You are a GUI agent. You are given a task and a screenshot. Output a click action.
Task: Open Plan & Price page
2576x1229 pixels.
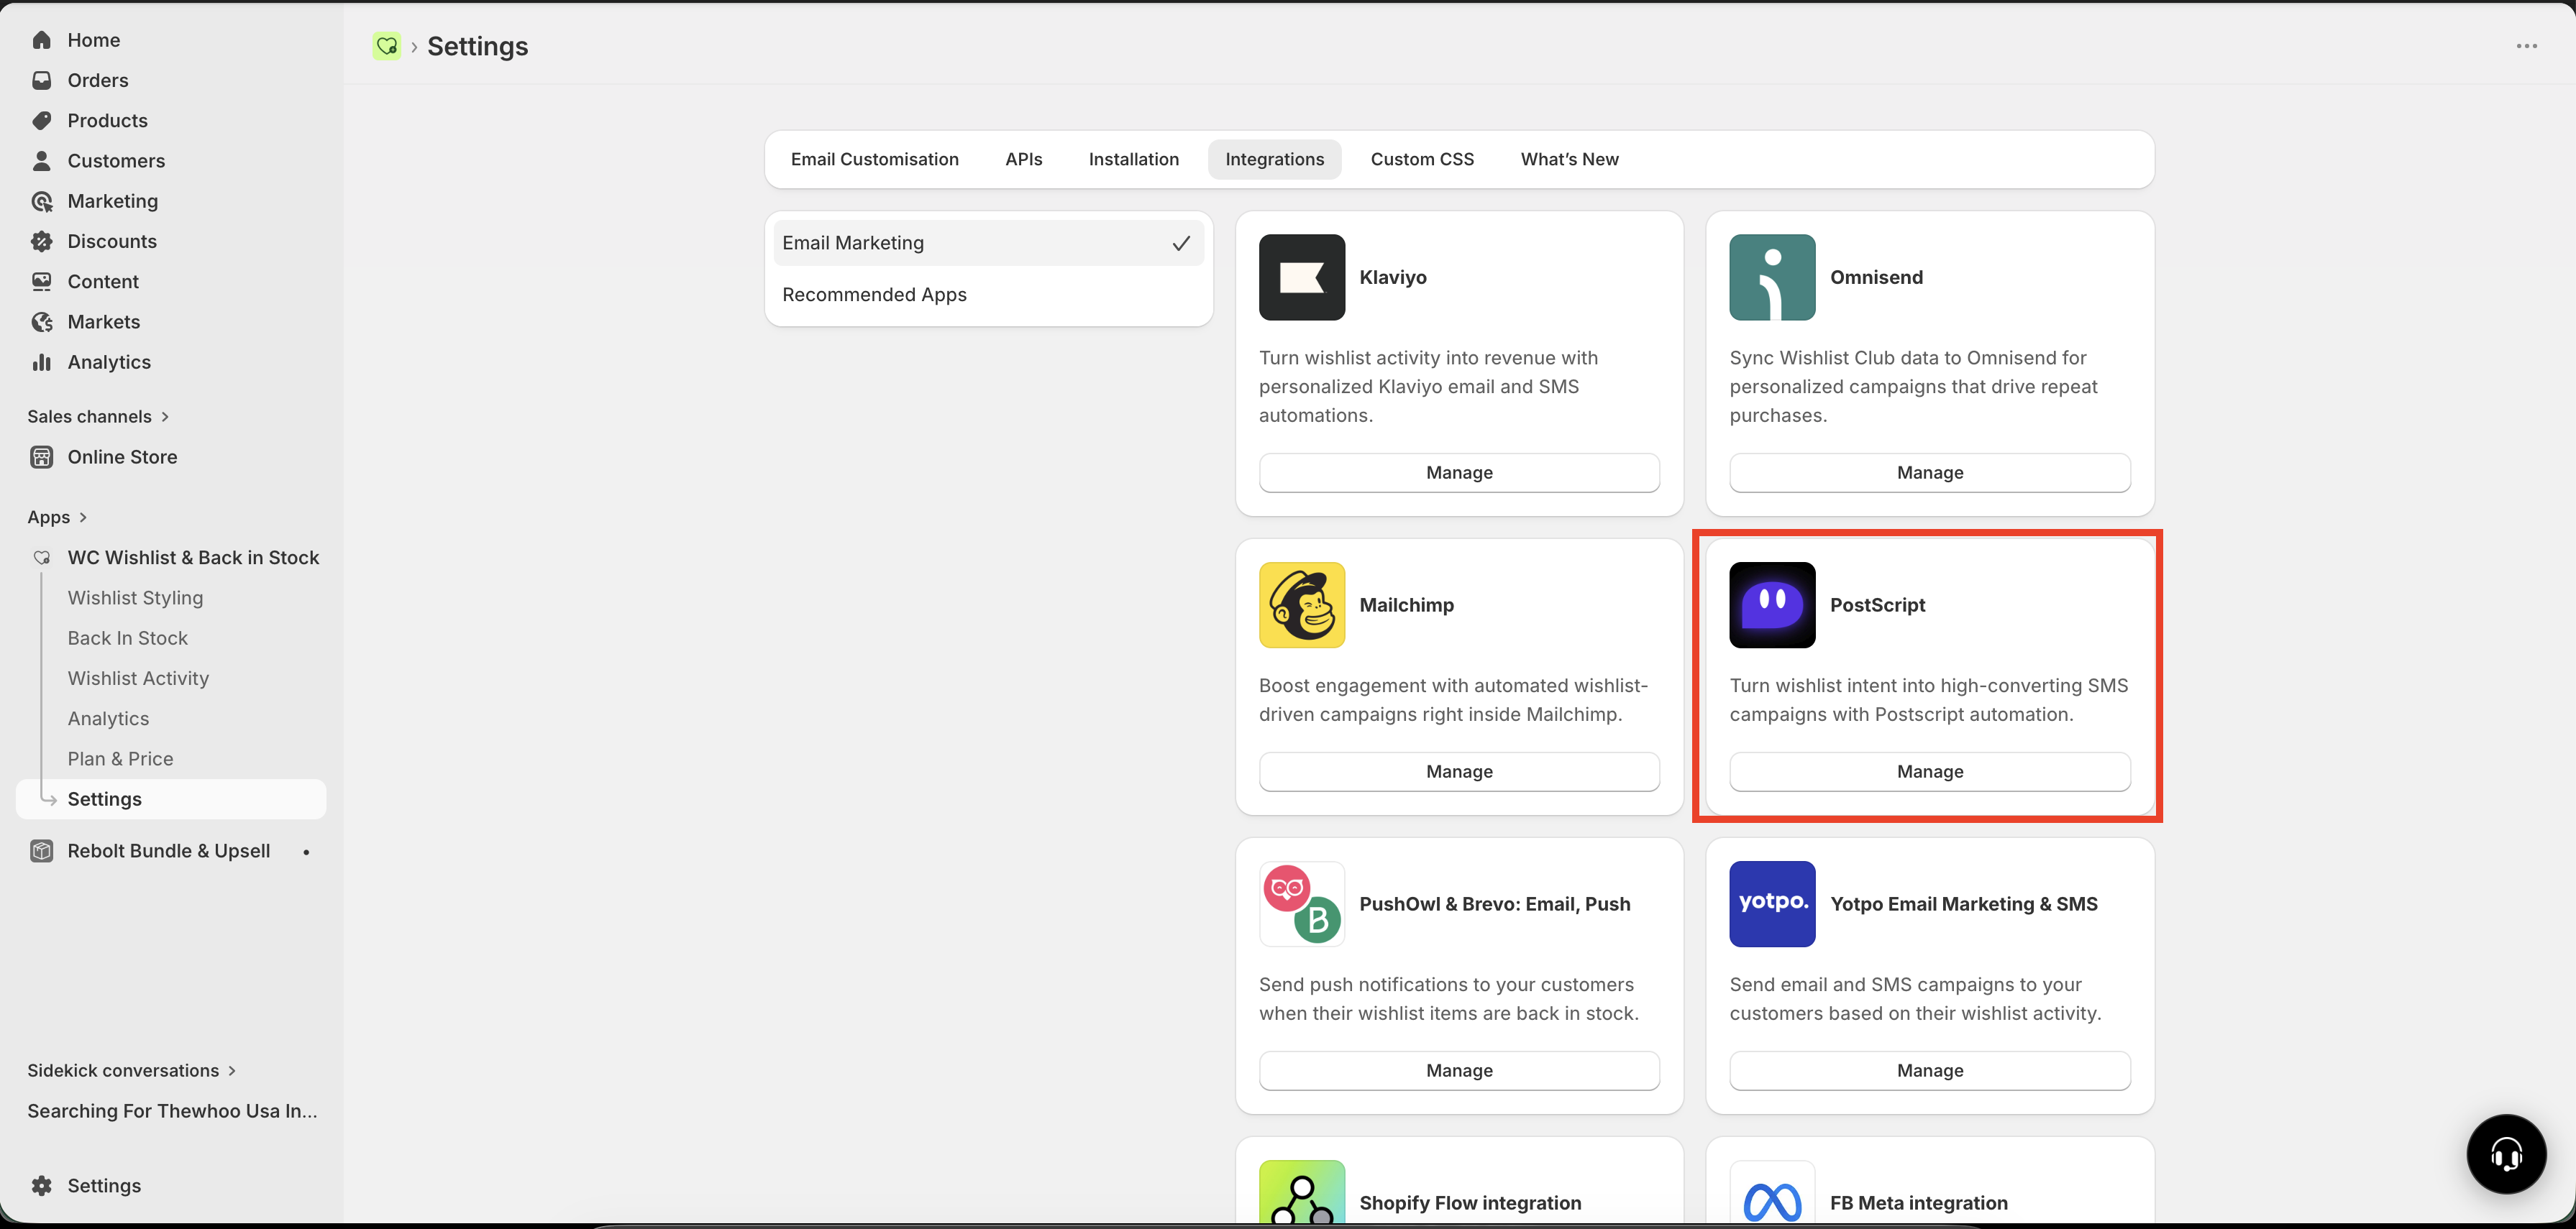[120, 758]
